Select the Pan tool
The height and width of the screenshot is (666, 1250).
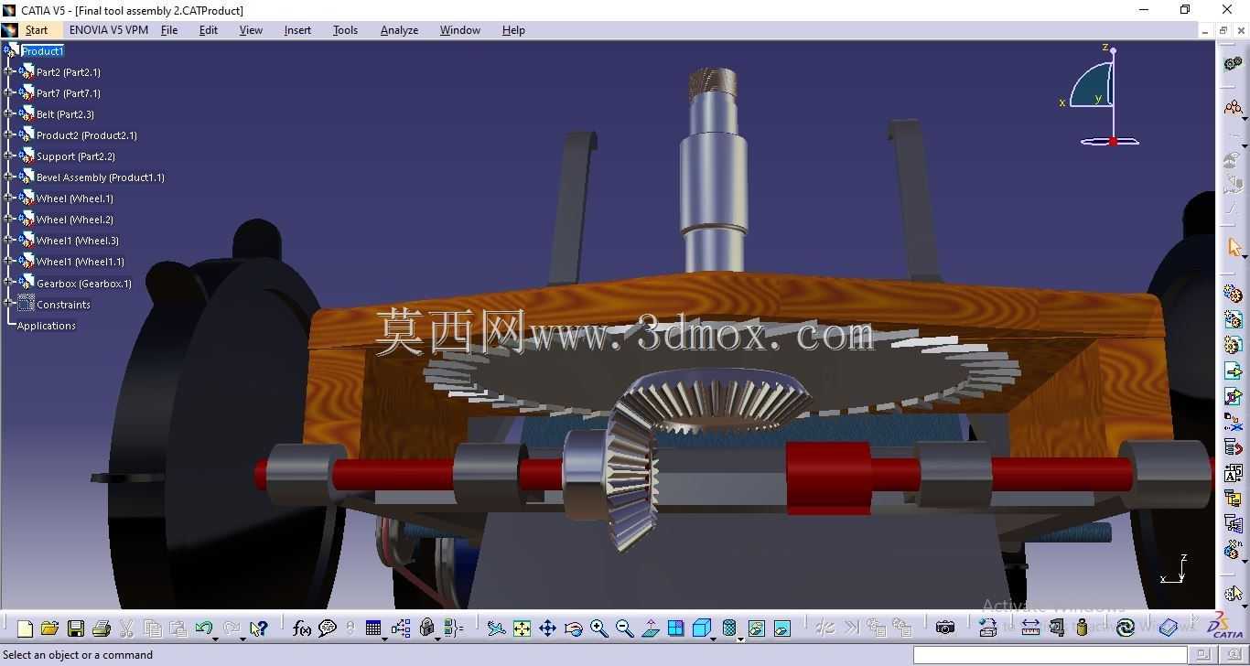(x=547, y=628)
